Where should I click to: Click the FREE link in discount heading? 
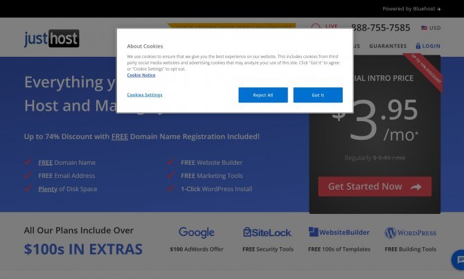coord(120,136)
